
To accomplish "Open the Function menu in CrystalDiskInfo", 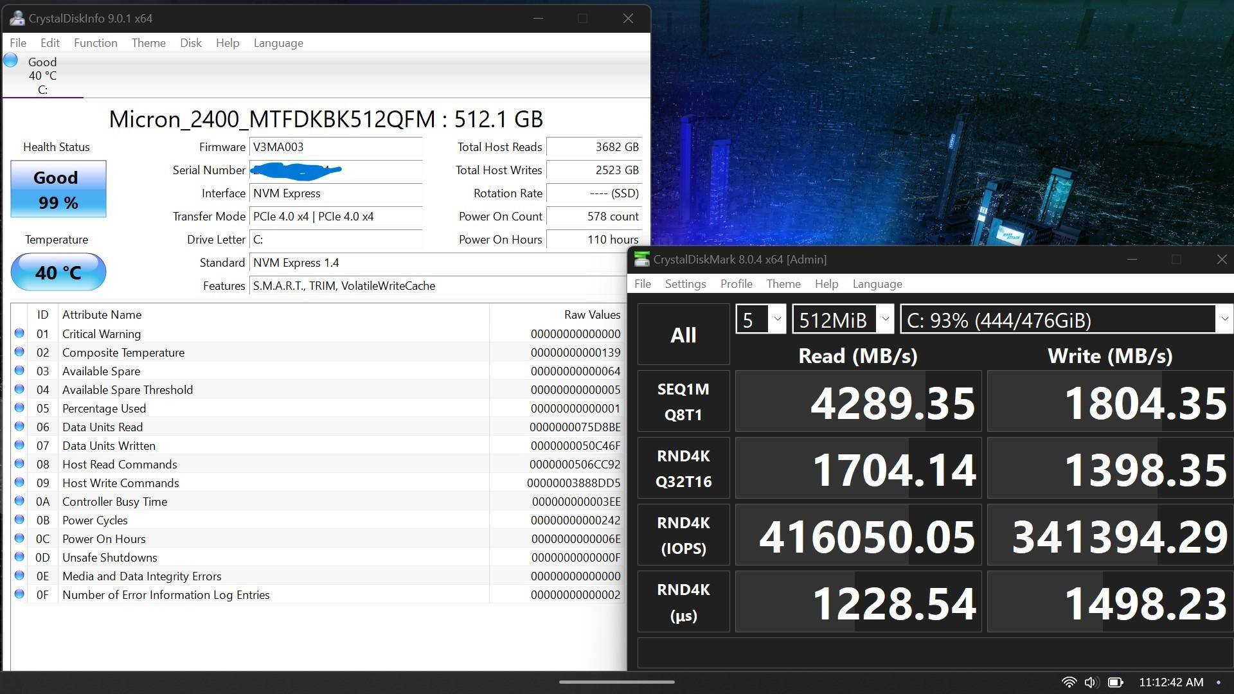I will click(x=95, y=43).
